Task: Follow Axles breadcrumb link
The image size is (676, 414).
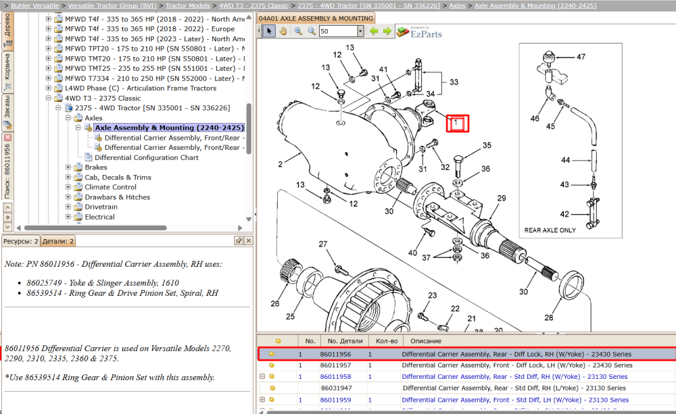Action: (x=457, y=5)
